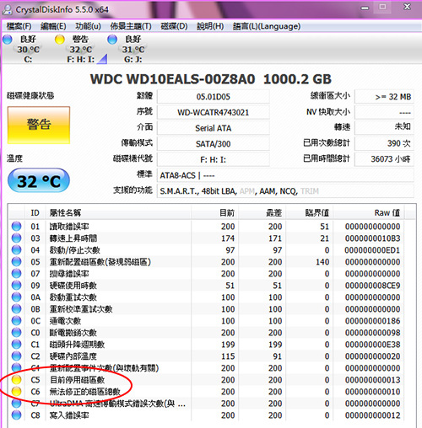Click the yellow 警告 health status button
The height and width of the screenshot is (428, 422).
pyautogui.click(x=39, y=125)
